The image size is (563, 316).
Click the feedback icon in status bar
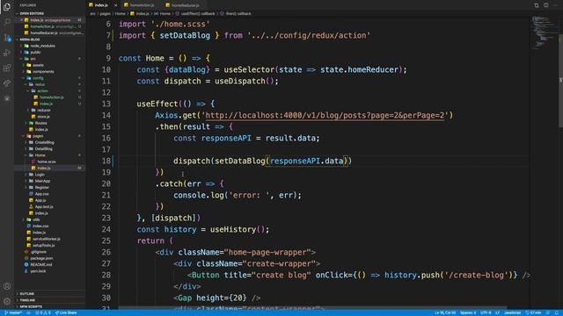(x=548, y=312)
